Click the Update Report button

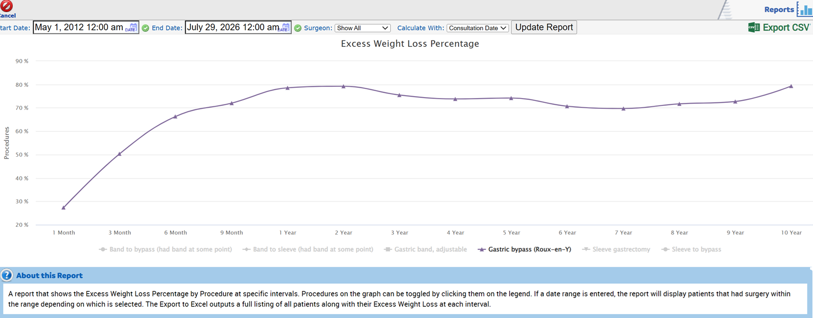(544, 27)
